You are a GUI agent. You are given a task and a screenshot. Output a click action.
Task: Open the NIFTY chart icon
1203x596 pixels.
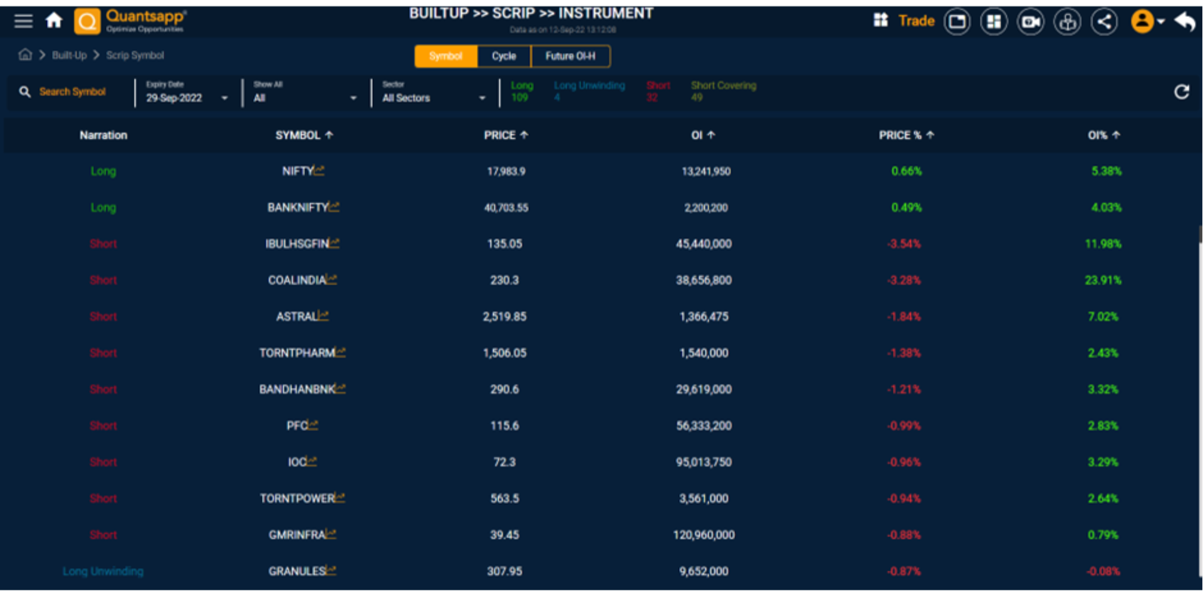[320, 169]
